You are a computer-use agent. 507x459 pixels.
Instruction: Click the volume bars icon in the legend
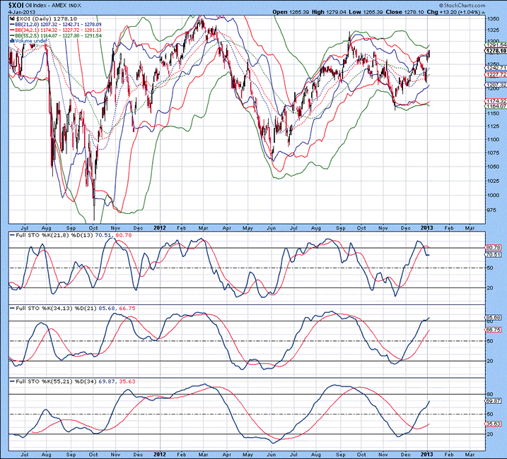click(13, 41)
